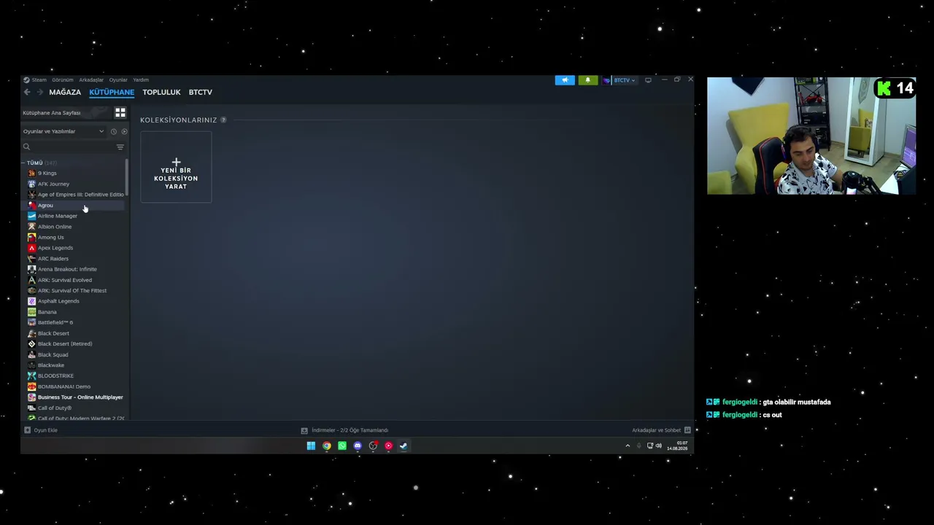Click into the library search field

click(x=73, y=147)
